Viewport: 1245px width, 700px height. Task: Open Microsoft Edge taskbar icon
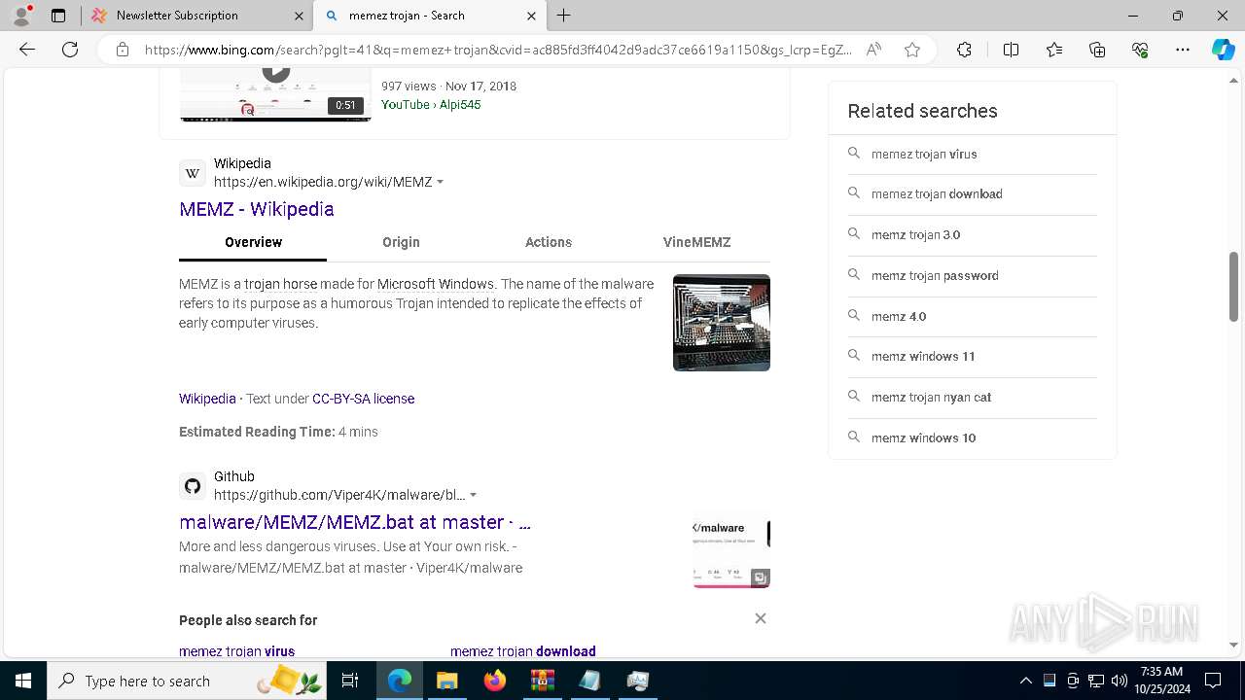(x=400, y=681)
